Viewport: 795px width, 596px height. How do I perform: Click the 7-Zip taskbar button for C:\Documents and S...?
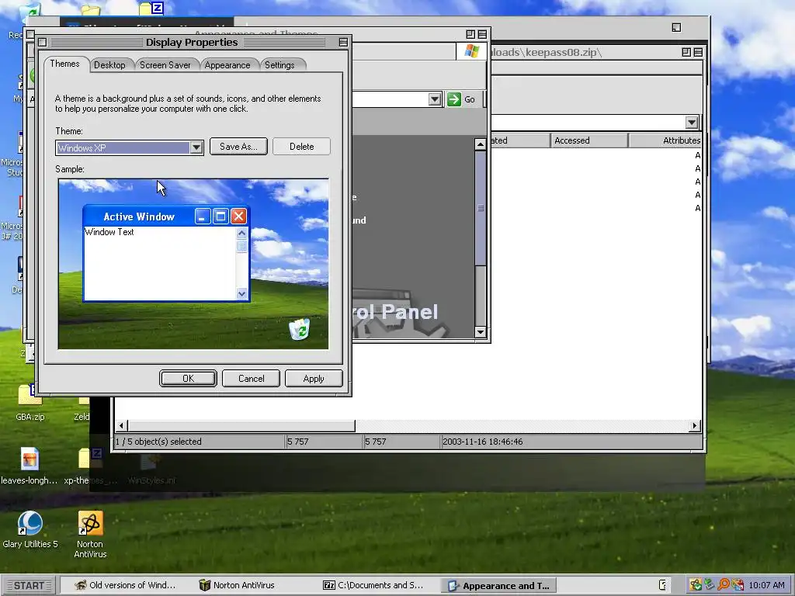coord(373,585)
